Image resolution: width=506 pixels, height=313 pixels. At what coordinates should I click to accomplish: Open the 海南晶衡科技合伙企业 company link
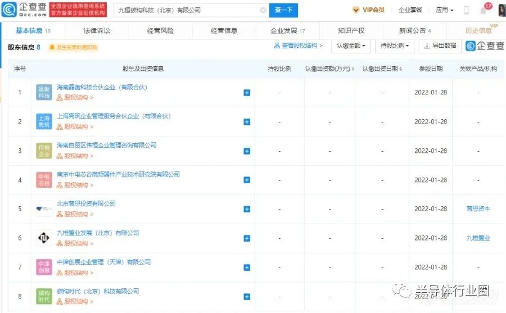click(102, 88)
